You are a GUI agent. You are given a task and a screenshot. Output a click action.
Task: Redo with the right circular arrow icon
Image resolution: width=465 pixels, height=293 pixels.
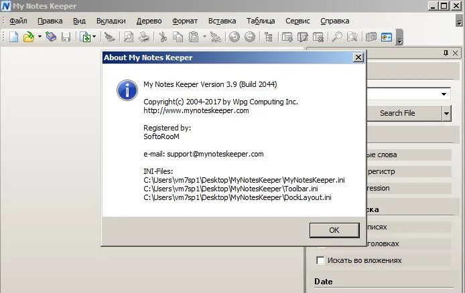point(250,37)
